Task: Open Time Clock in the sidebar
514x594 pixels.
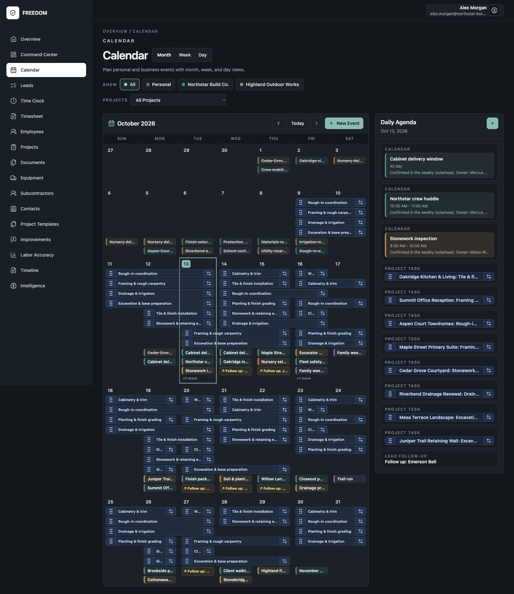Action: pos(46,101)
